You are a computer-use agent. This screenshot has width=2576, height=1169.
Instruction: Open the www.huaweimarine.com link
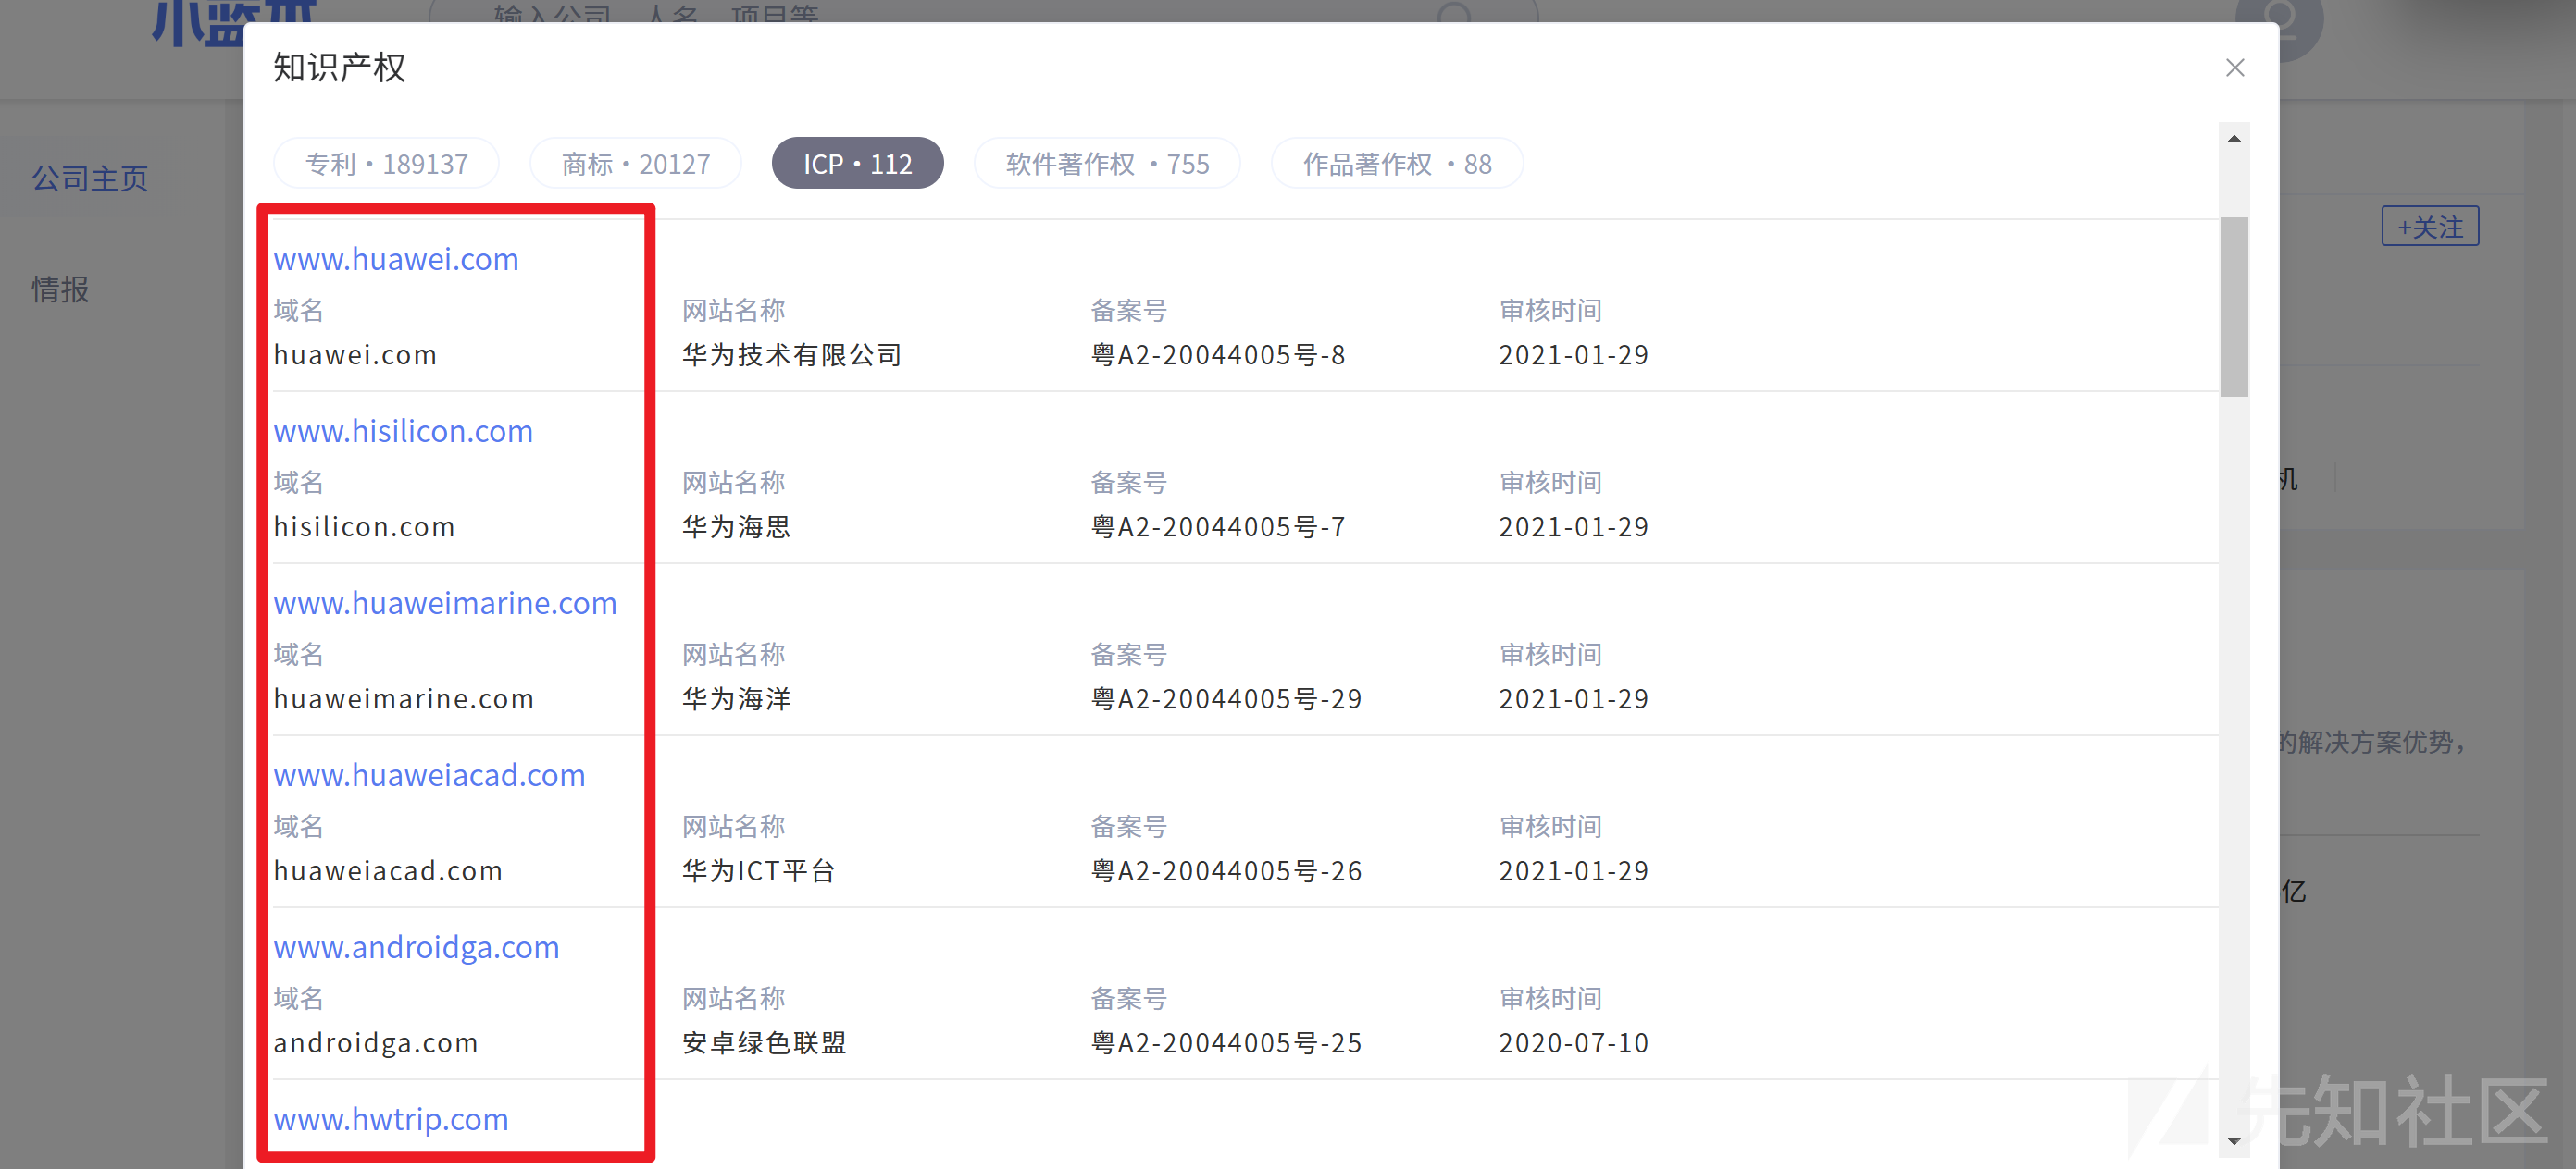click(446, 604)
